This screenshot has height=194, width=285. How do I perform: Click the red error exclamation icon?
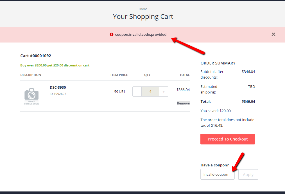tap(112, 34)
